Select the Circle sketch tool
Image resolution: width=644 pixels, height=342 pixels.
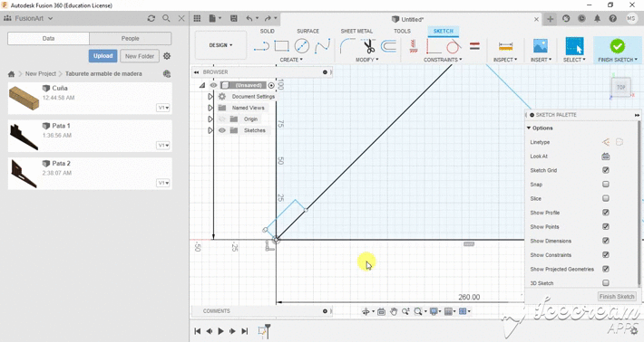tap(302, 46)
